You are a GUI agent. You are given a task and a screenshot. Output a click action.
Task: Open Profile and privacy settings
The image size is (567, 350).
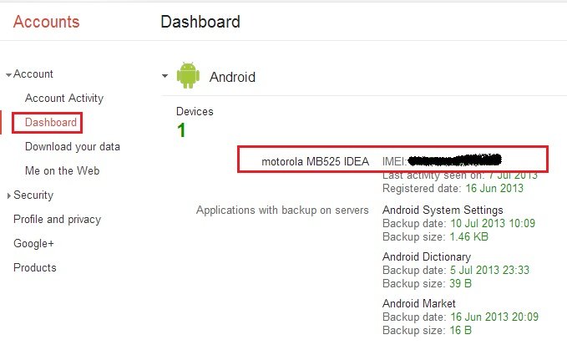click(57, 219)
